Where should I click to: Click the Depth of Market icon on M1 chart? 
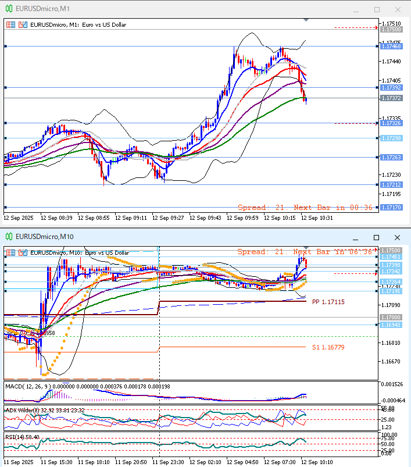tap(22, 24)
